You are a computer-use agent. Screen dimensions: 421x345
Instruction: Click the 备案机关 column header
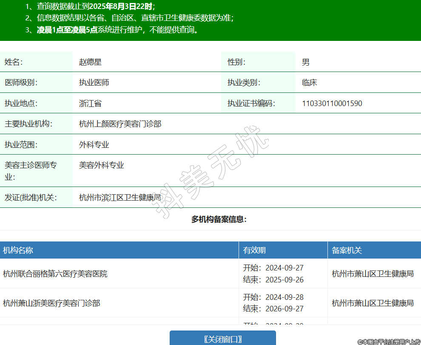click(347, 250)
